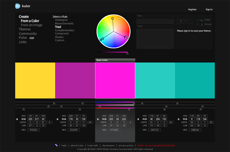The height and width of the screenshot is (152, 230).
Task: Click the Base Color header tab
Action: coord(115,60)
